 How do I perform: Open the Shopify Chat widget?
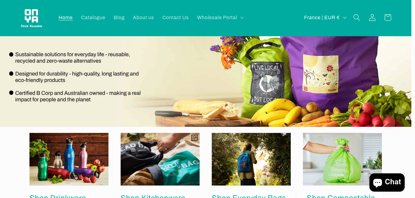pyautogui.click(x=387, y=182)
